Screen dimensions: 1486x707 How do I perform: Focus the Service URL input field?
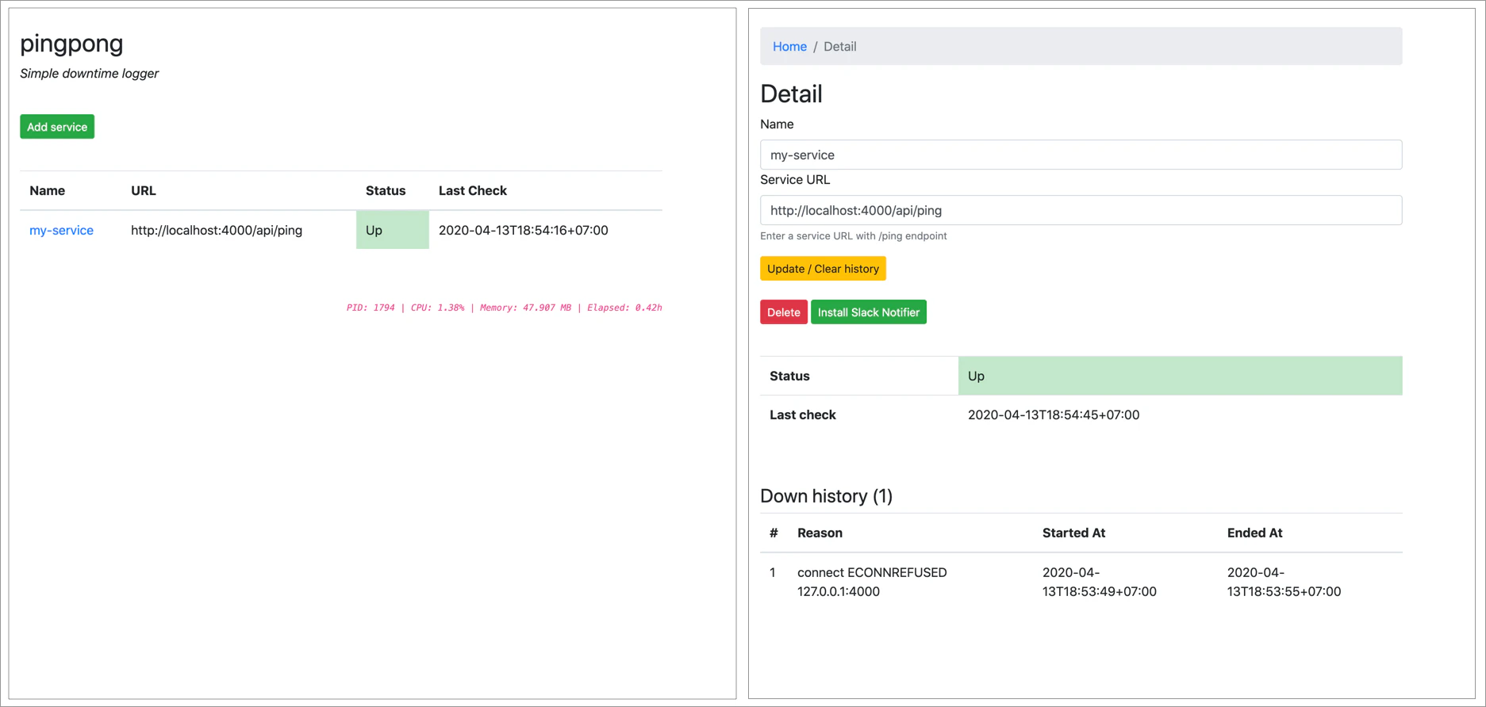tap(1081, 210)
